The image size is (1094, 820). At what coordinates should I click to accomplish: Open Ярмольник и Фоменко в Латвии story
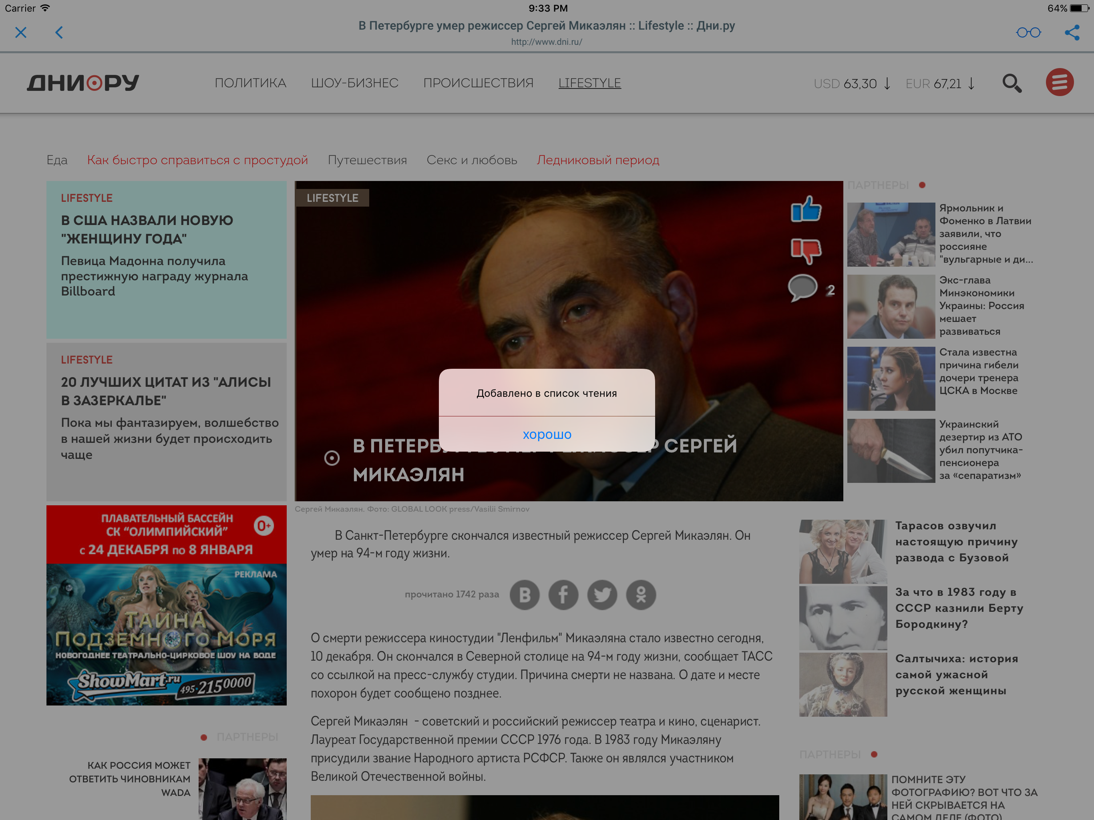[x=986, y=234]
